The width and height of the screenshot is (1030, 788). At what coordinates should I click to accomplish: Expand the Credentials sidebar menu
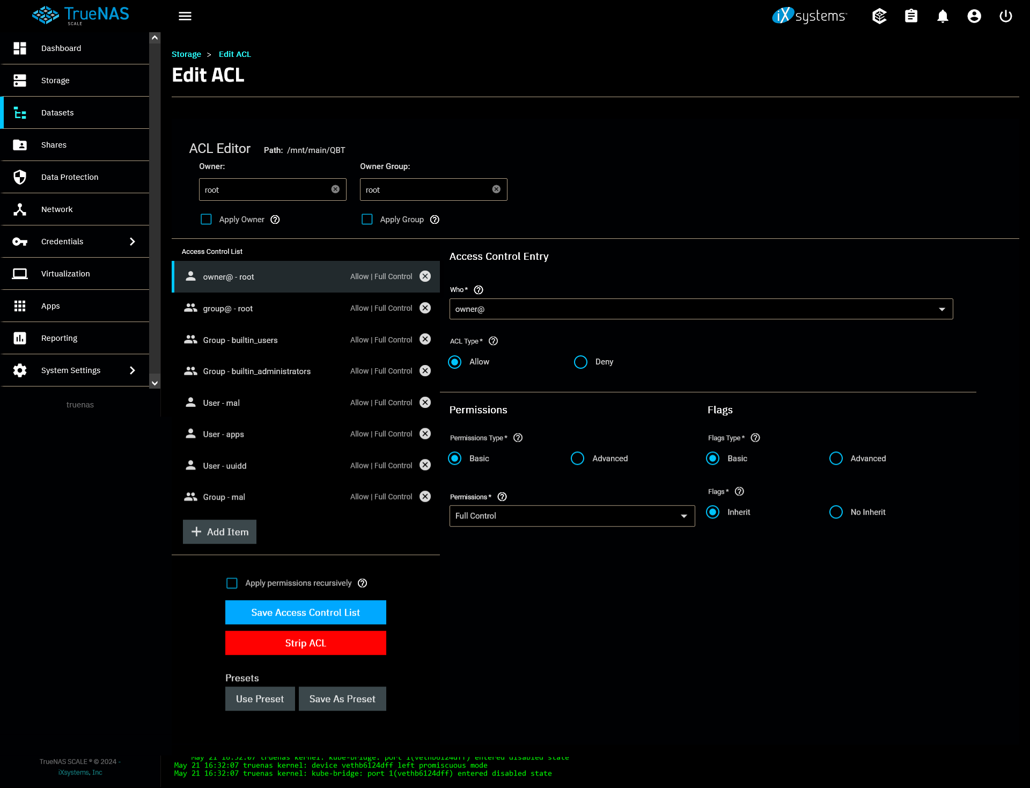[62, 241]
